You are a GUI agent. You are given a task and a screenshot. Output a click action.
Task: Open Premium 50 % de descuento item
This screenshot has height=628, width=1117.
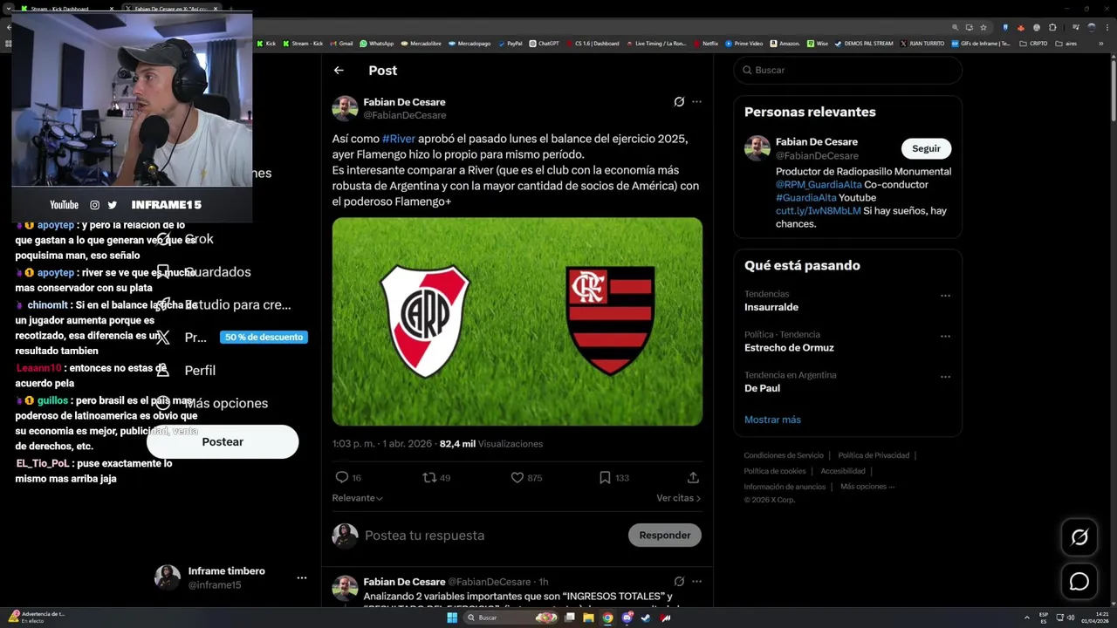pos(231,338)
